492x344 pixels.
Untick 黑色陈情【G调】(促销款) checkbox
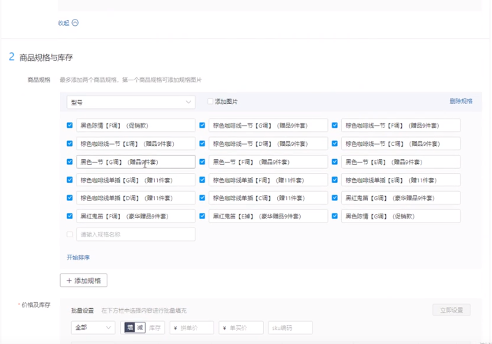click(x=335, y=216)
